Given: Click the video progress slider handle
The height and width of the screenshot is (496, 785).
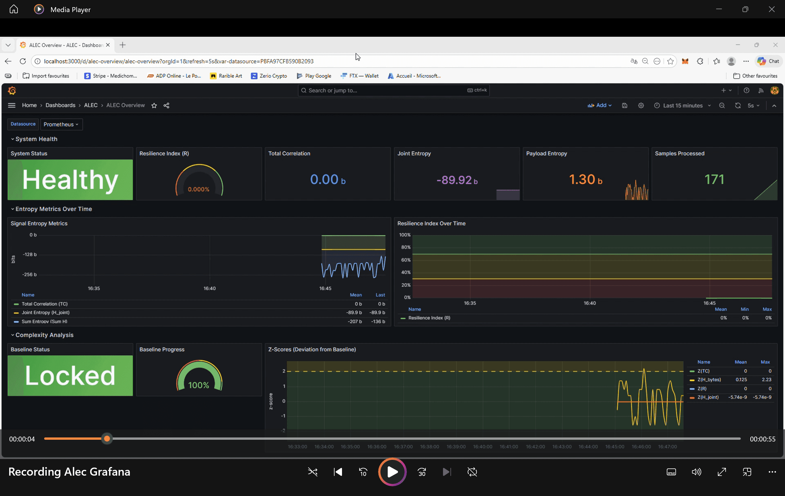Looking at the screenshot, I should point(107,439).
